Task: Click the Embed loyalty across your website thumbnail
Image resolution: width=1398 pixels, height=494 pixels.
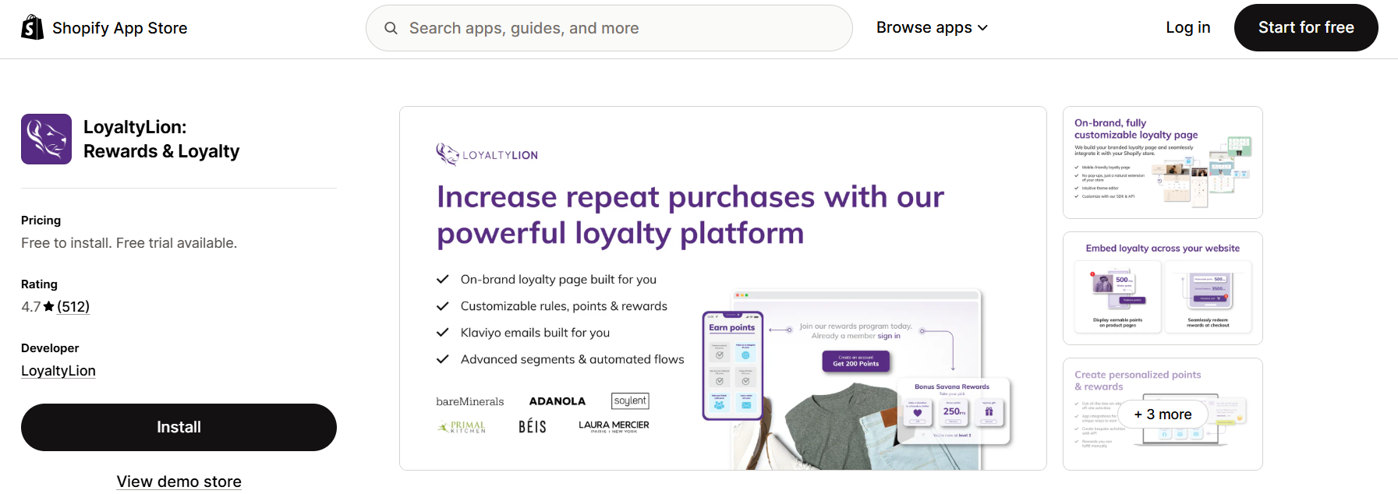Action: (x=1162, y=288)
